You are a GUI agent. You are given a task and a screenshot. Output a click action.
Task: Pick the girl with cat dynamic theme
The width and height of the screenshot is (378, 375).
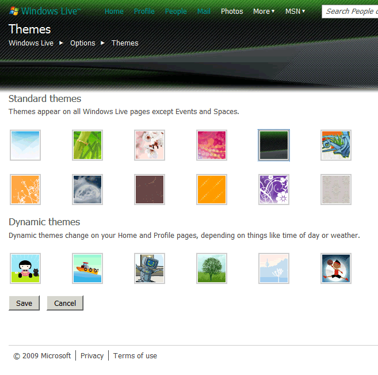(25, 268)
